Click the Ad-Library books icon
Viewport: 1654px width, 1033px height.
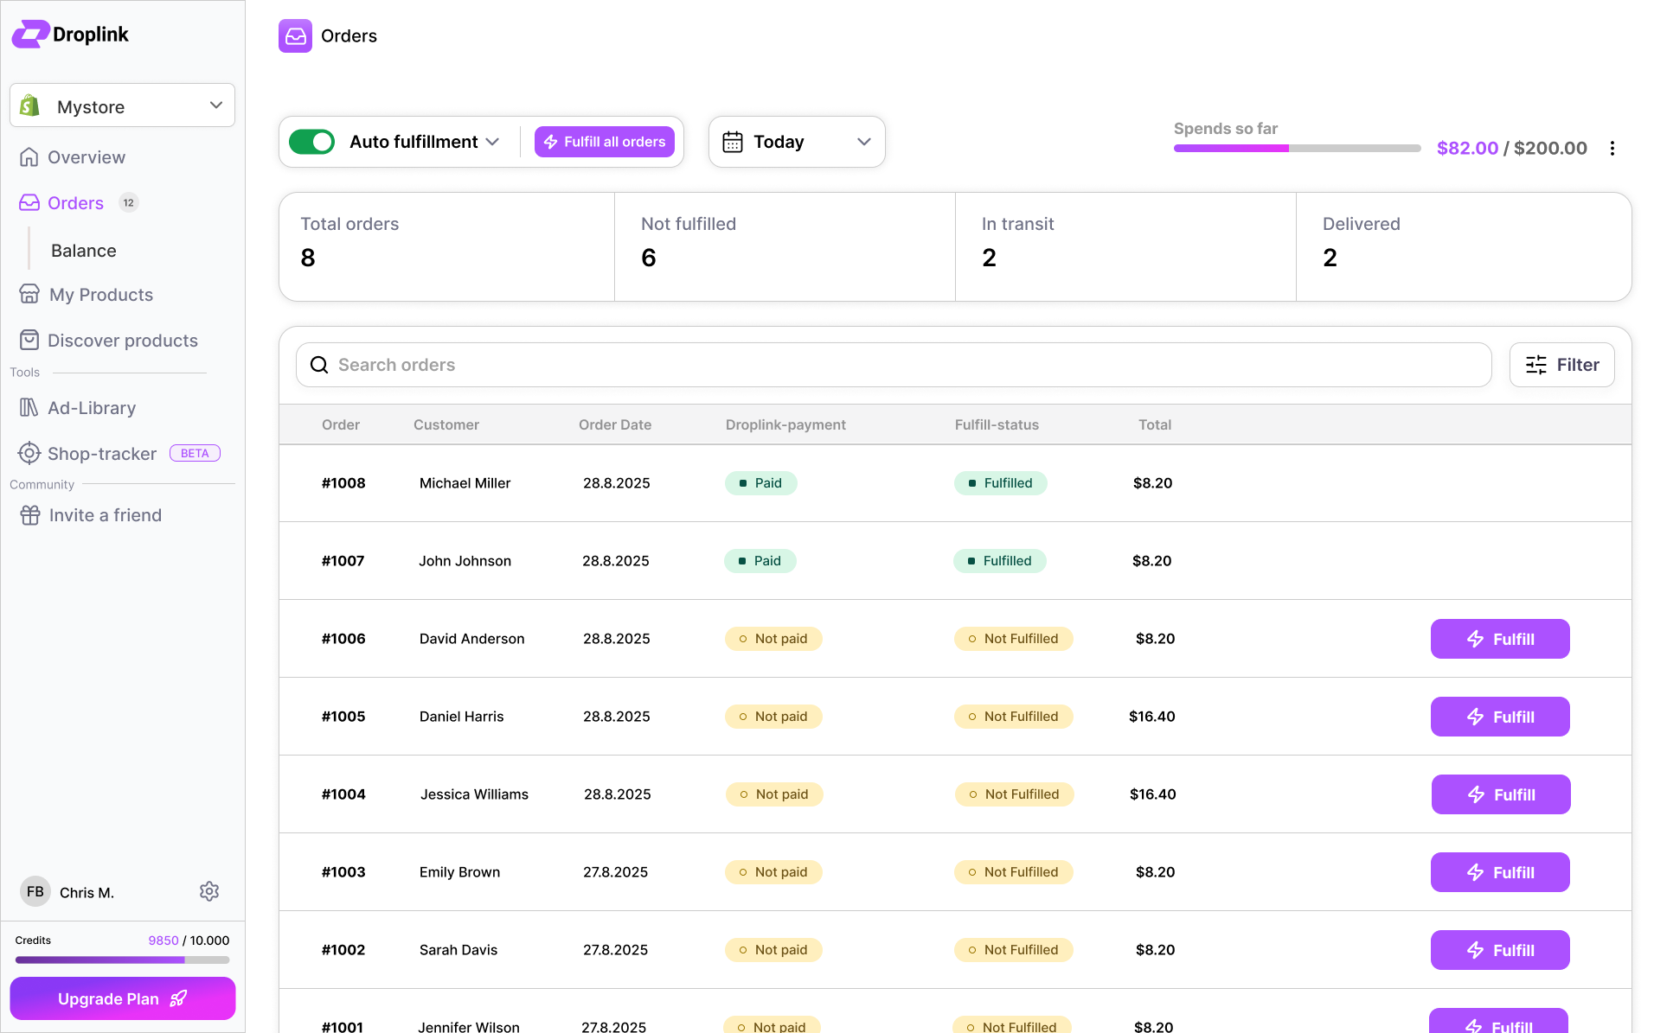point(29,407)
